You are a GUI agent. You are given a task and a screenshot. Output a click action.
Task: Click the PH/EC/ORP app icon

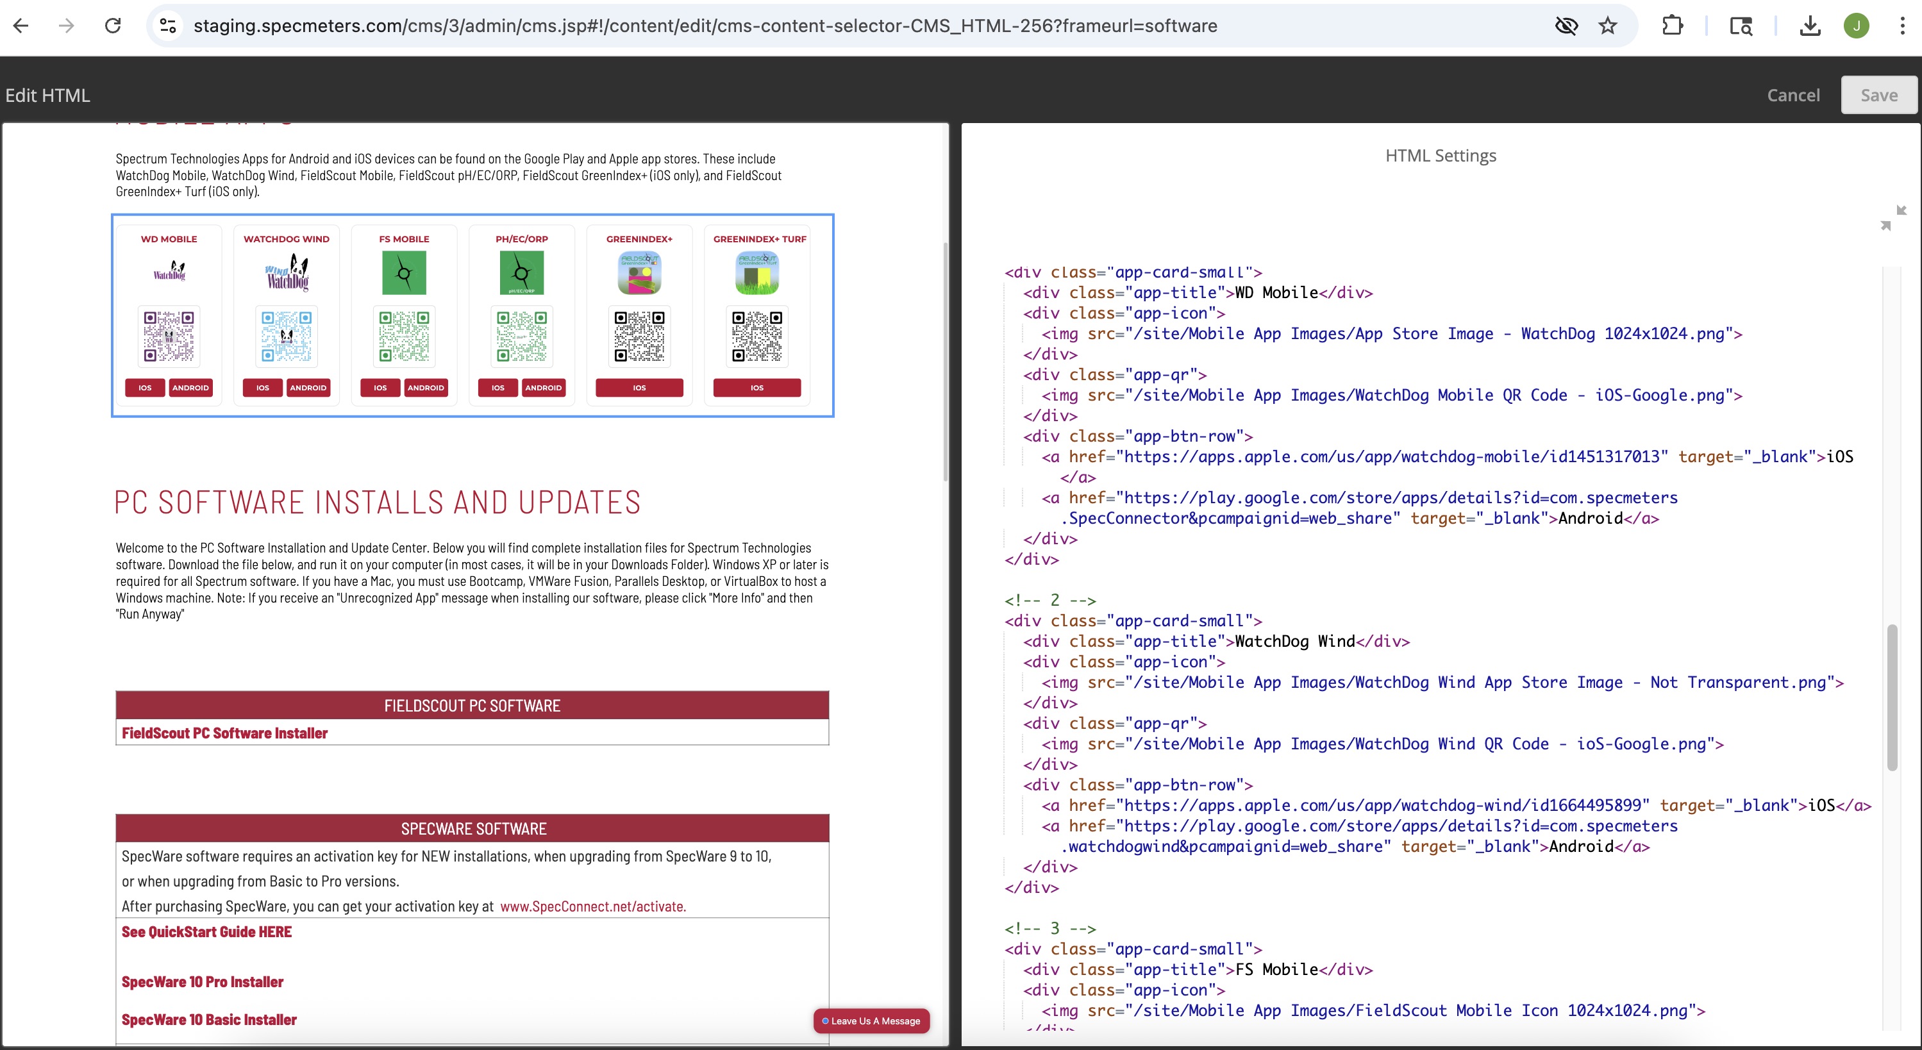(x=522, y=273)
